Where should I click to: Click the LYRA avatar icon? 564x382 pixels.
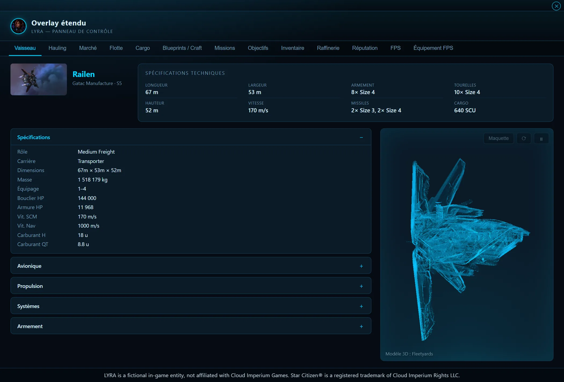pyautogui.click(x=19, y=26)
